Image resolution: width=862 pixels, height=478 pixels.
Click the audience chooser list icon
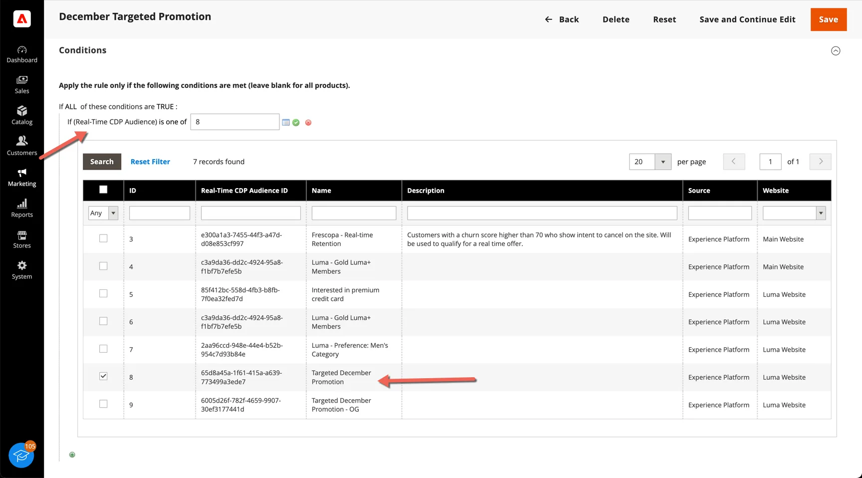pyautogui.click(x=286, y=122)
